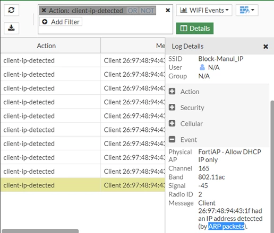This screenshot has width=274, height=233.
Task: Close the Log Details panel
Action: point(266,47)
